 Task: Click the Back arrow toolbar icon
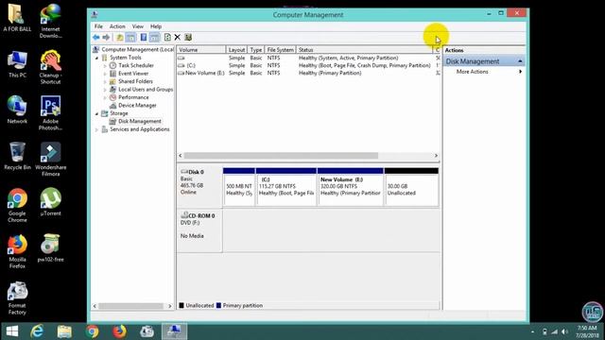pos(95,38)
